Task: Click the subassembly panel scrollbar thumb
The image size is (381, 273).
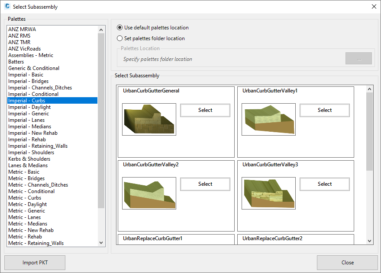Action: 370,131
